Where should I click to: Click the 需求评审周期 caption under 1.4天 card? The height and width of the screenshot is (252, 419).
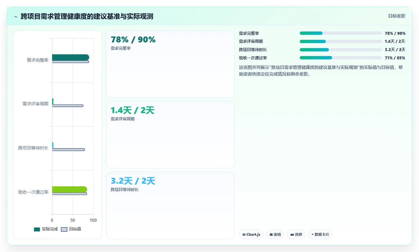pos(123,119)
